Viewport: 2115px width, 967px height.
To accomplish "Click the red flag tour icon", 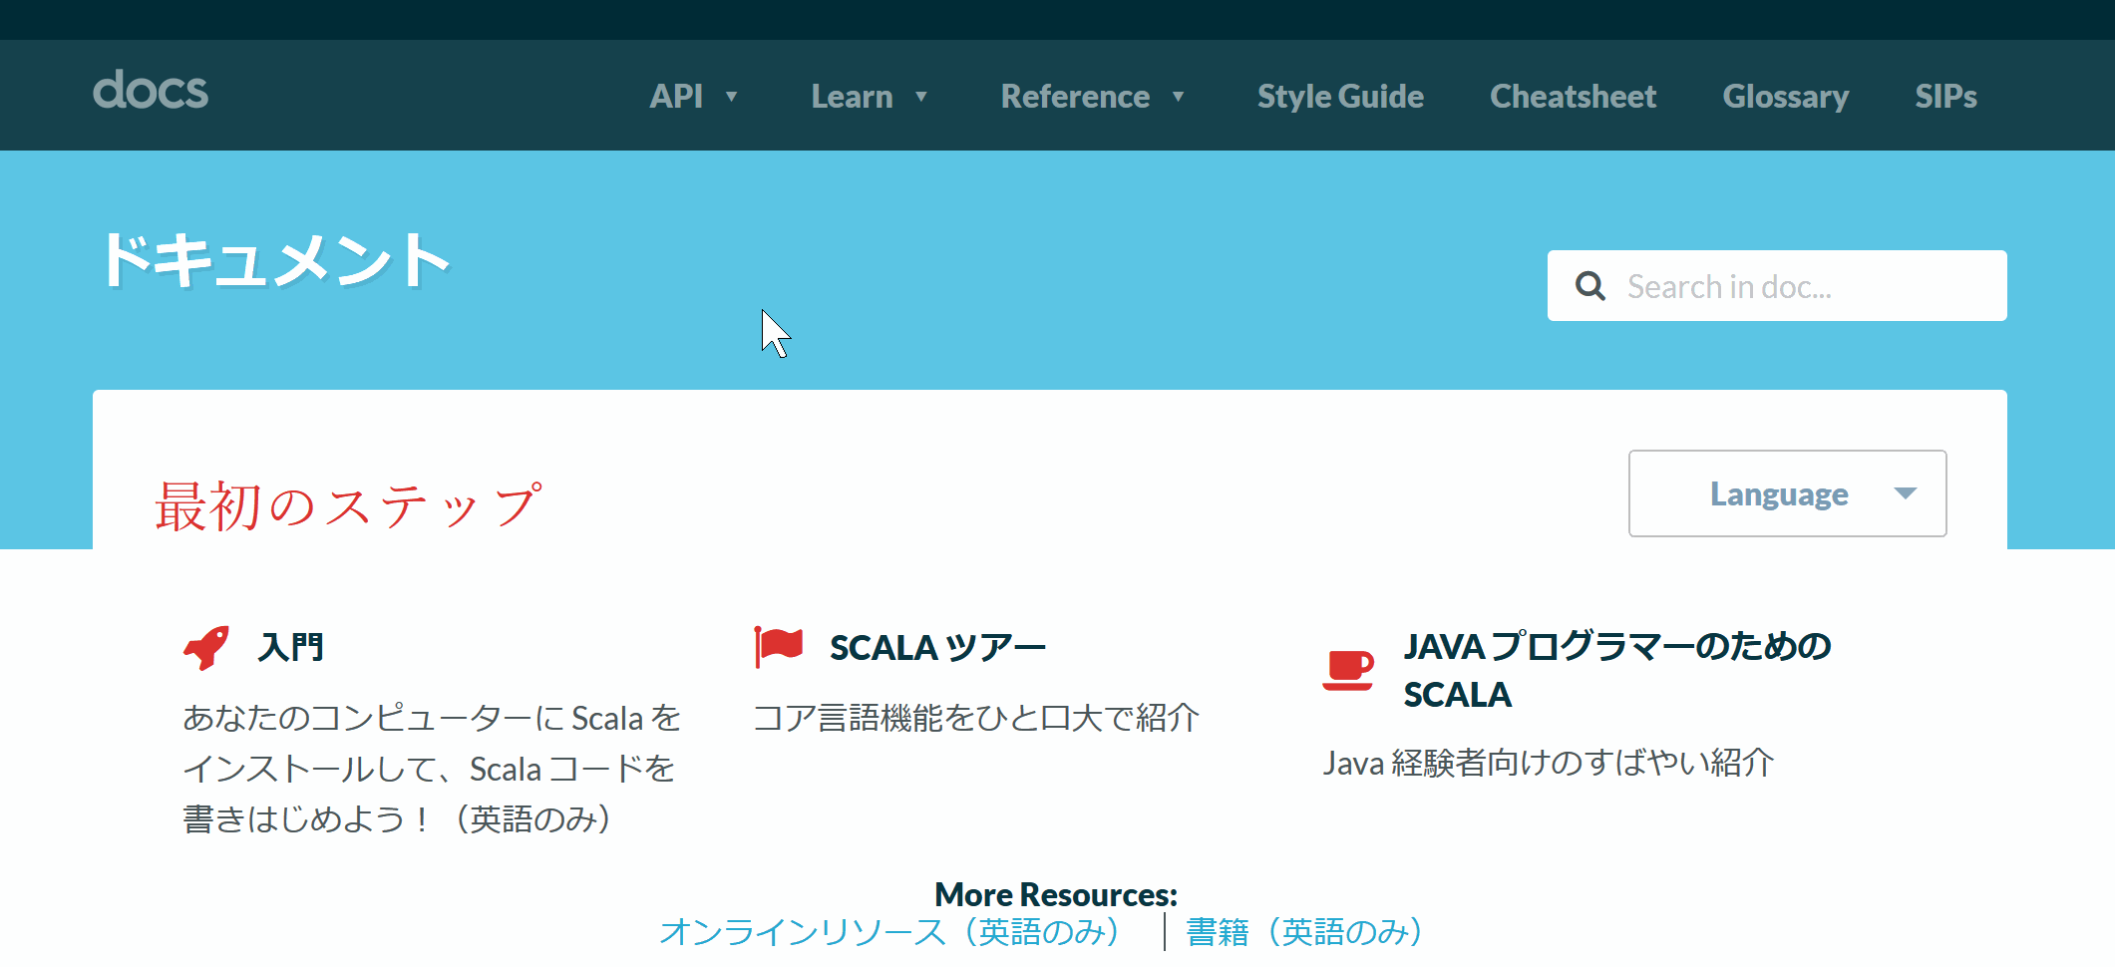I will (x=778, y=647).
